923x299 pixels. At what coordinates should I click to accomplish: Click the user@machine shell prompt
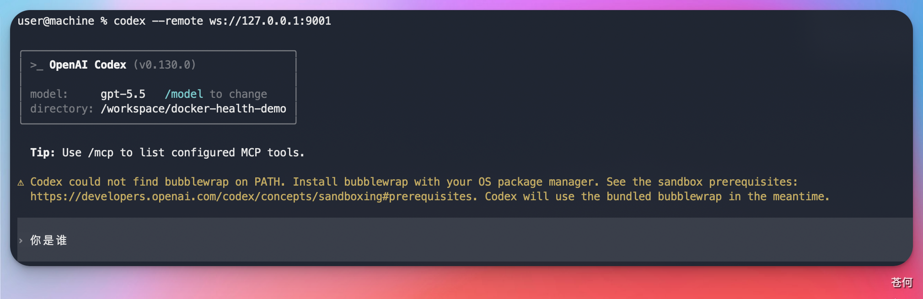tap(56, 21)
